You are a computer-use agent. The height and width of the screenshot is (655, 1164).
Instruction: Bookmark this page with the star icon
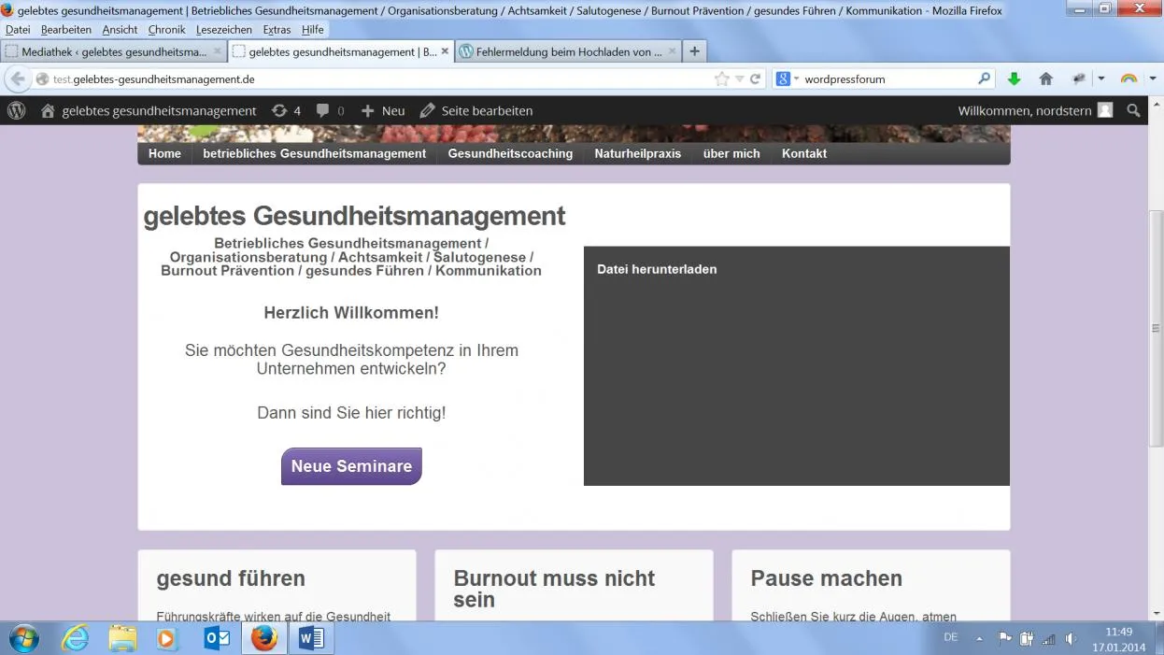click(721, 79)
